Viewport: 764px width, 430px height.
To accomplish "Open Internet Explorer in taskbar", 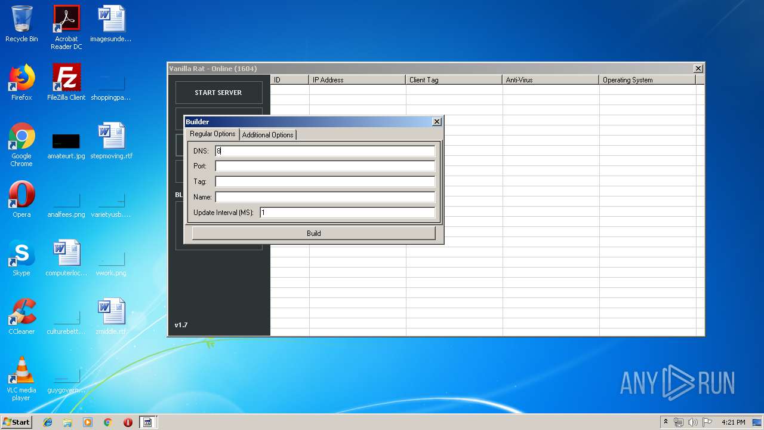I will pyautogui.click(x=48, y=422).
